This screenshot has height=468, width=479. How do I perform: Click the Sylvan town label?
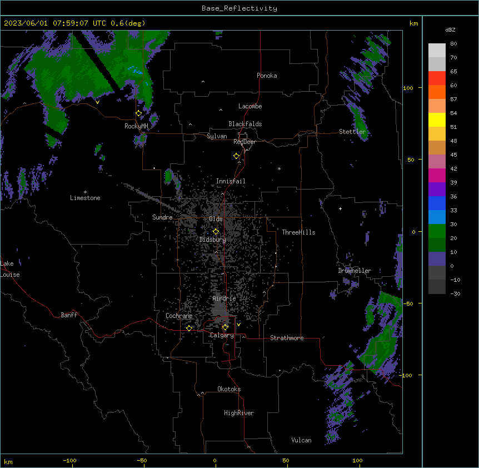217,136
